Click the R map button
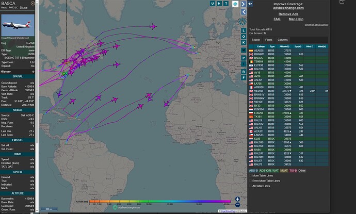356x214 pixels. pos(244,72)
